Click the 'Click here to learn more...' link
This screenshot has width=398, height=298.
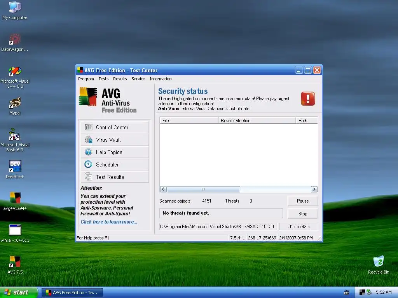[109, 222]
